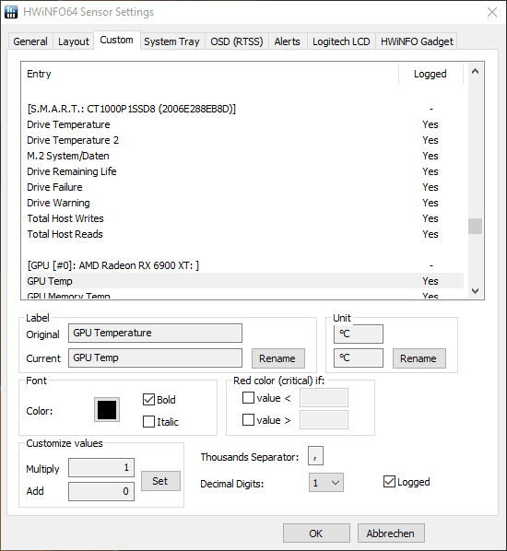Select the GPU AMD Radeon RX 6900 XT header row

(x=244, y=265)
